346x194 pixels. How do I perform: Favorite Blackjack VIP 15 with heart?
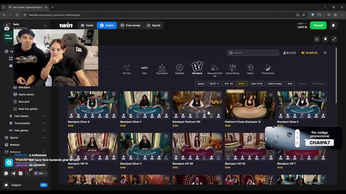point(114,137)
